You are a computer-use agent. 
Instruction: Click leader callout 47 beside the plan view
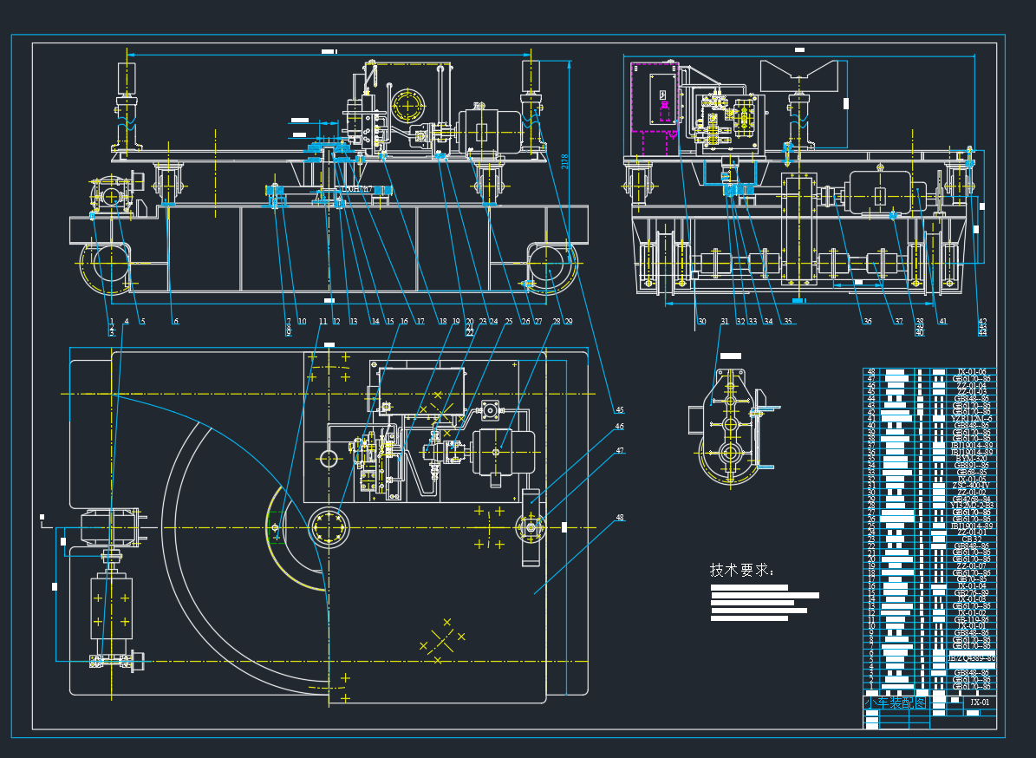pos(619,451)
